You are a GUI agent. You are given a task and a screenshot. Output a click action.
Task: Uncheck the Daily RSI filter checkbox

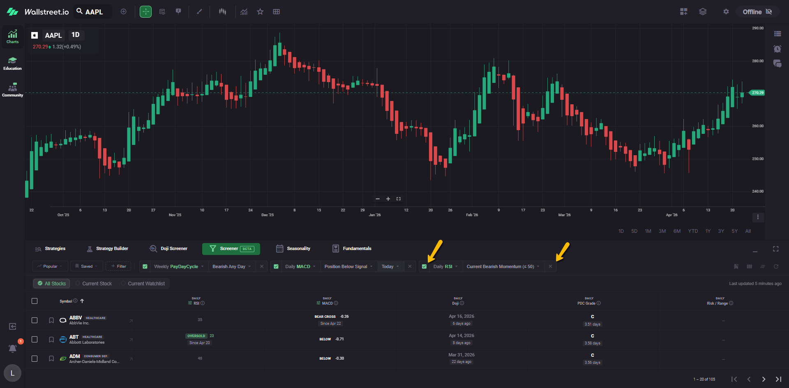coord(424,266)
